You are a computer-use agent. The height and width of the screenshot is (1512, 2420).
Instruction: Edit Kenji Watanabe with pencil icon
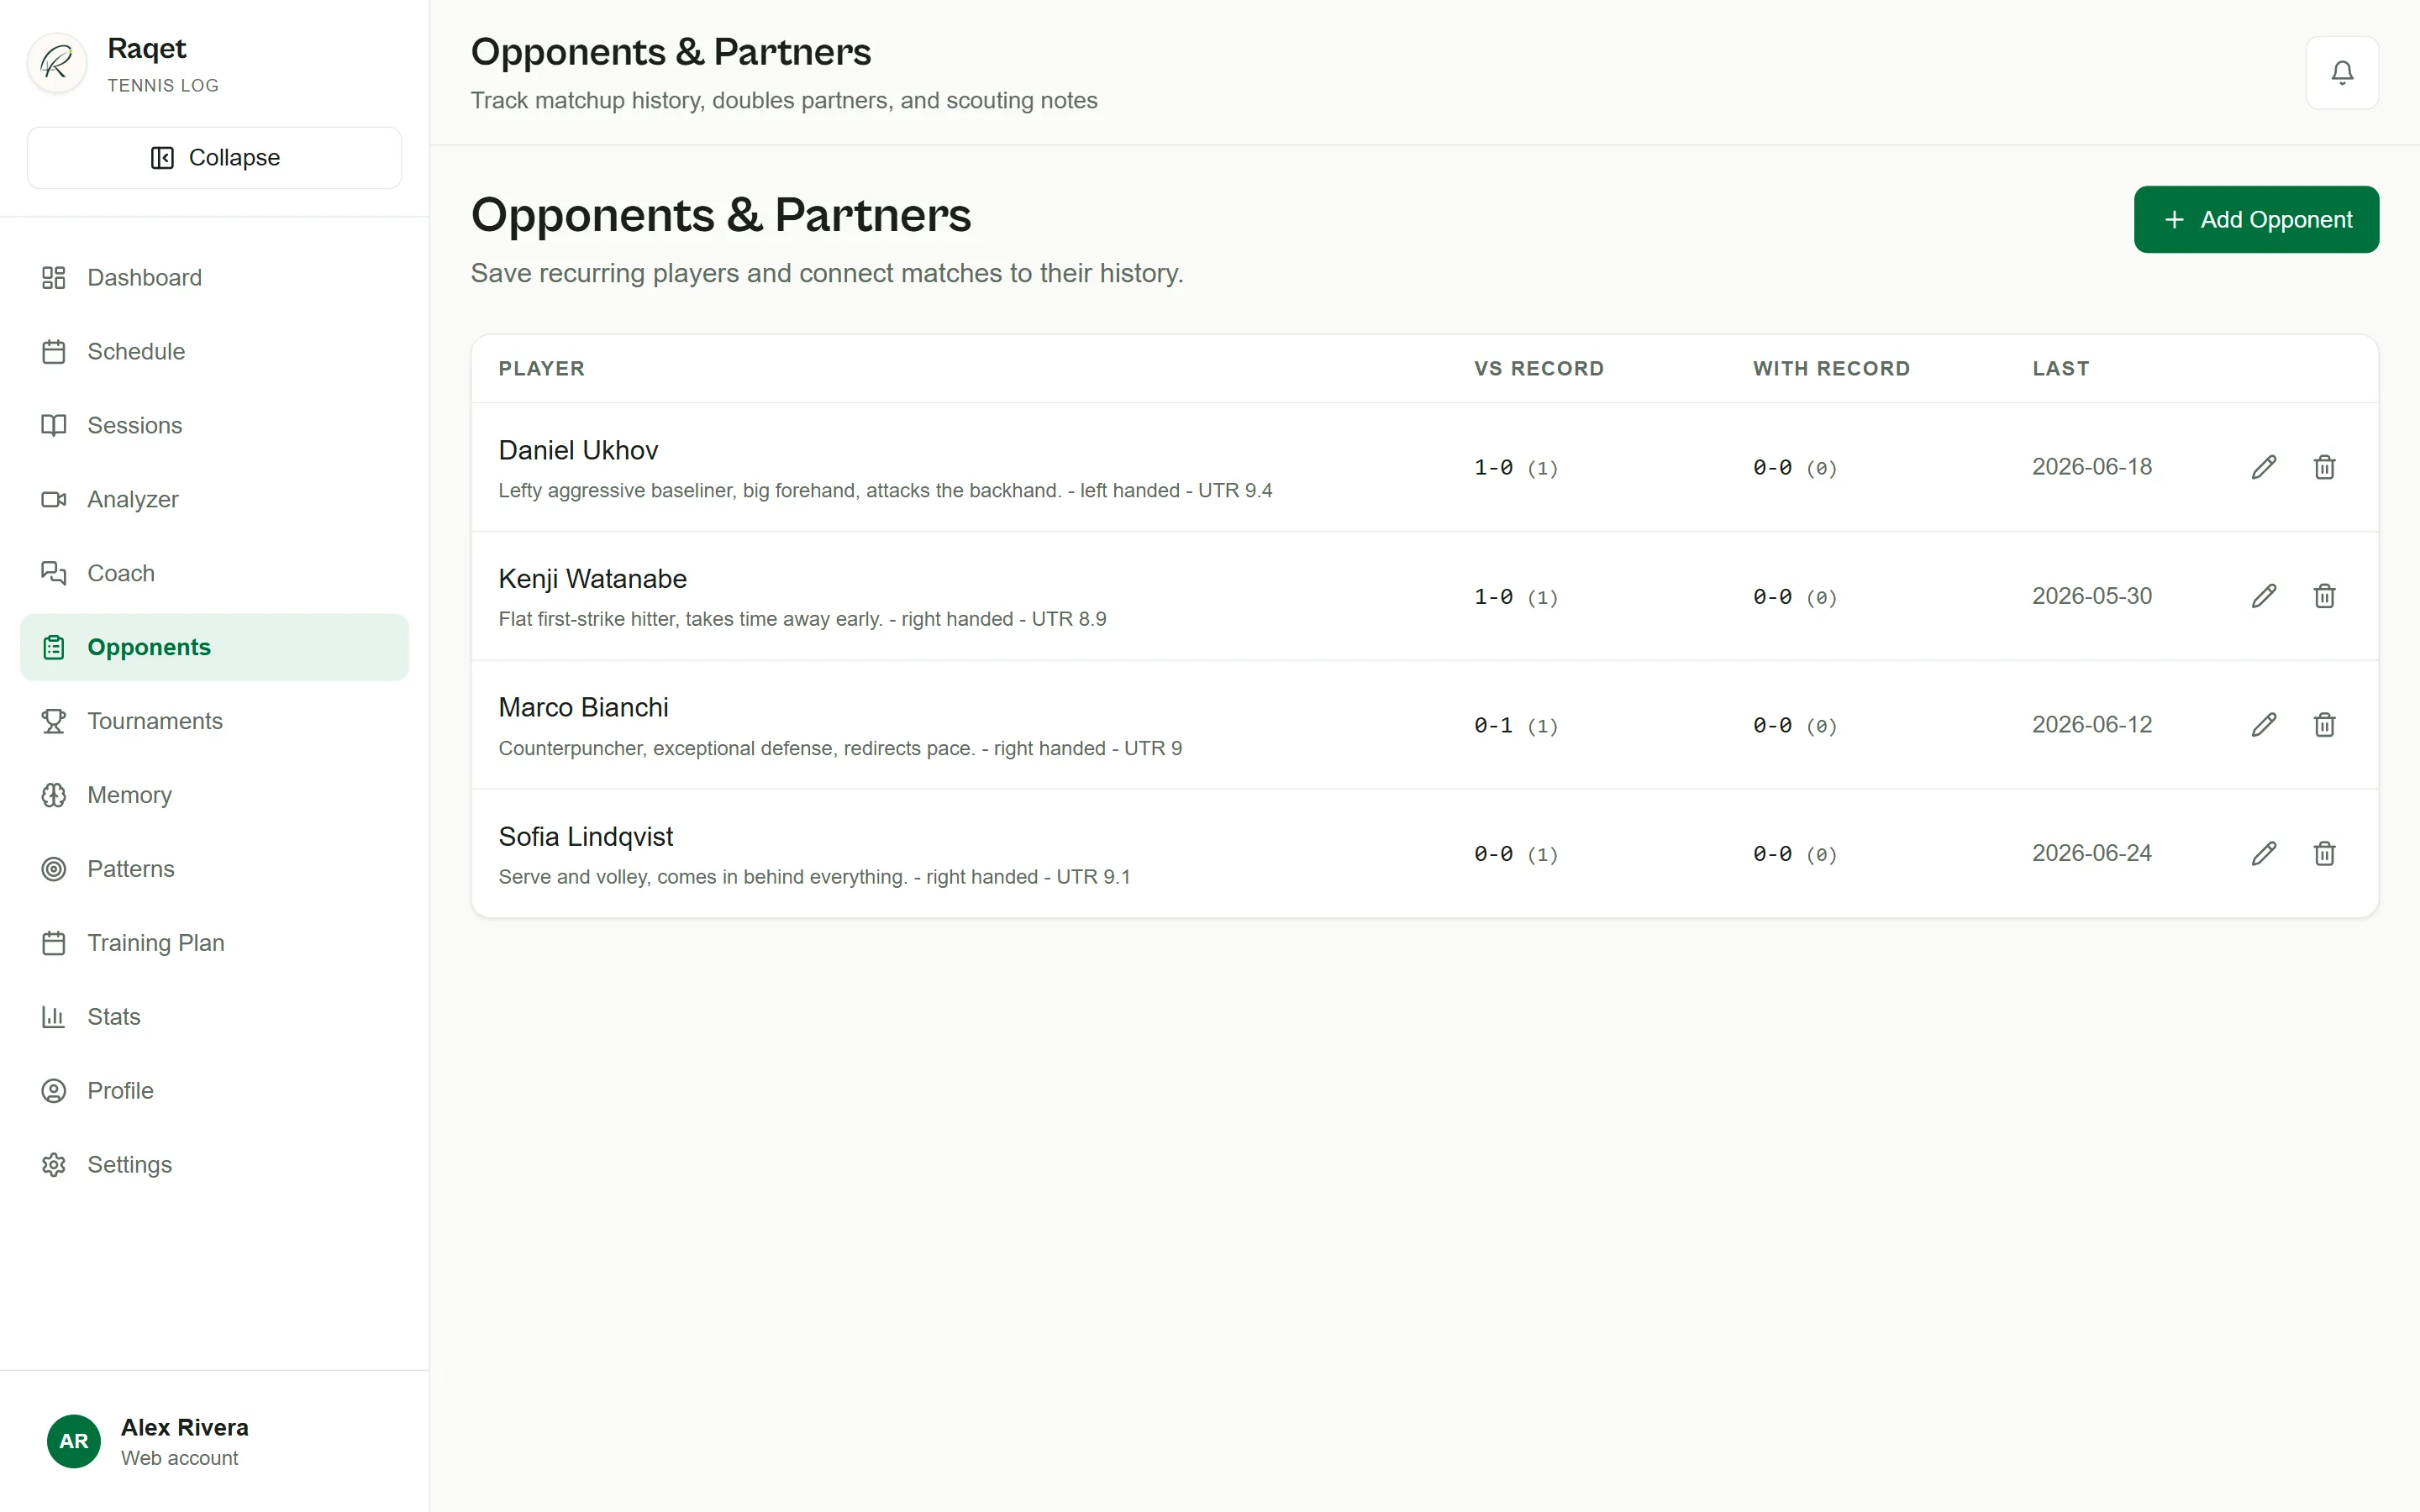(2264, 596)
